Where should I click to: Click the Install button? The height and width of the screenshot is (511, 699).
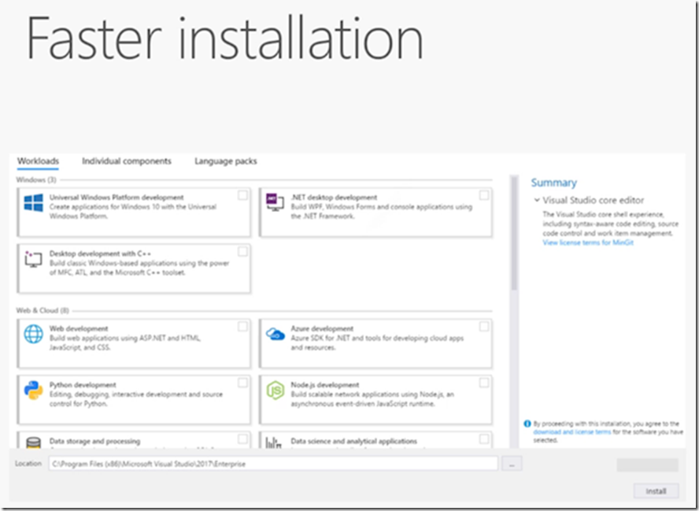click(656, 491)
